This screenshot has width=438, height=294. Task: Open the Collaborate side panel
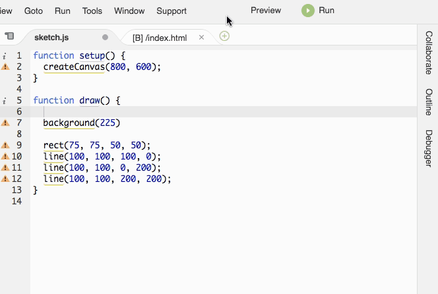pyautogui.click(x=429, y=53)
